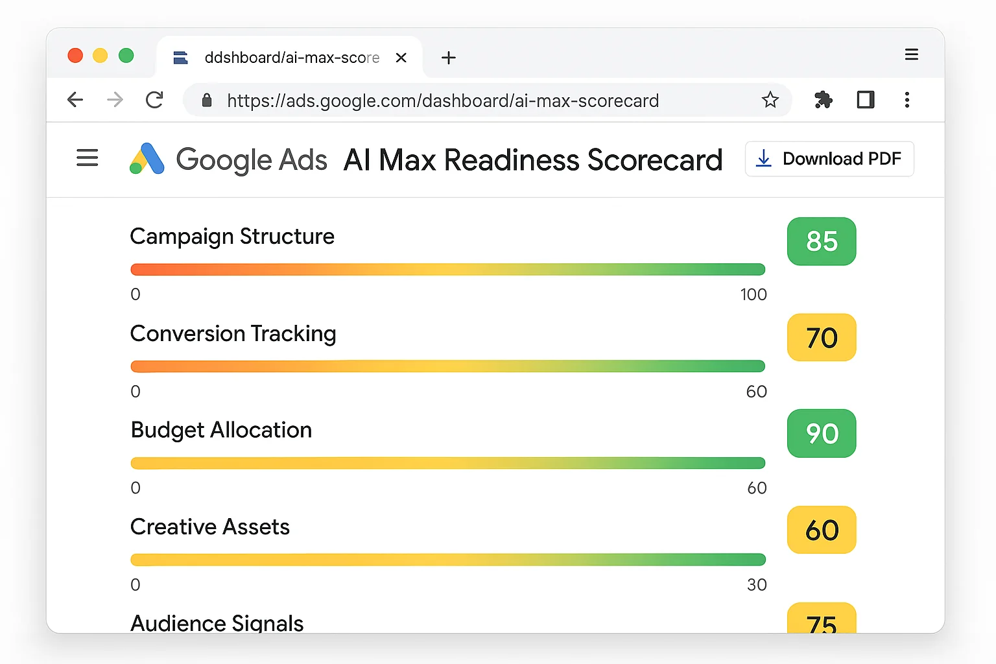
Task: Open the browser three-dot menu
Action: pos(907,100)
